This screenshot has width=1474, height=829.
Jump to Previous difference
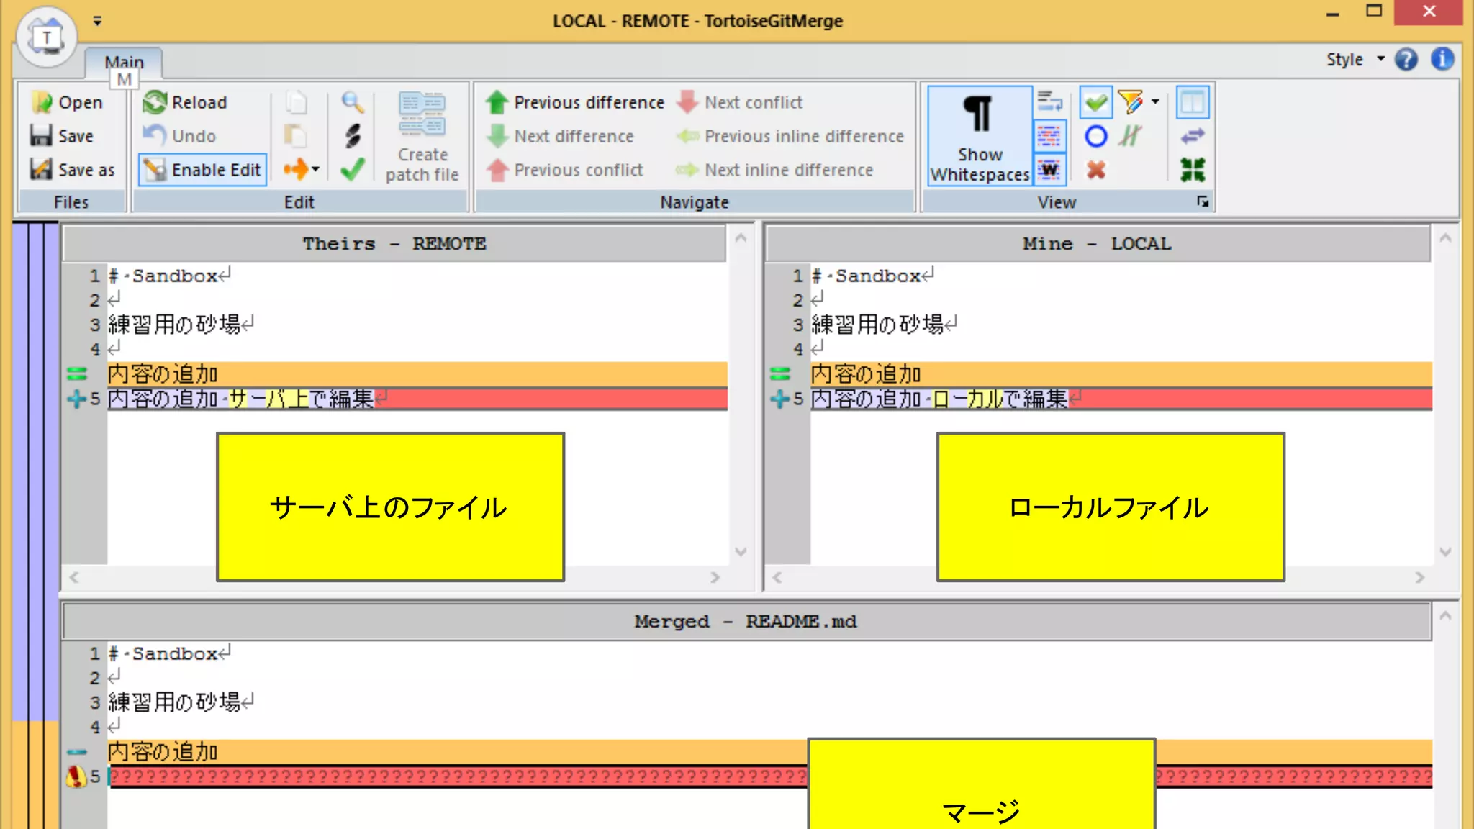pos(574,102)
